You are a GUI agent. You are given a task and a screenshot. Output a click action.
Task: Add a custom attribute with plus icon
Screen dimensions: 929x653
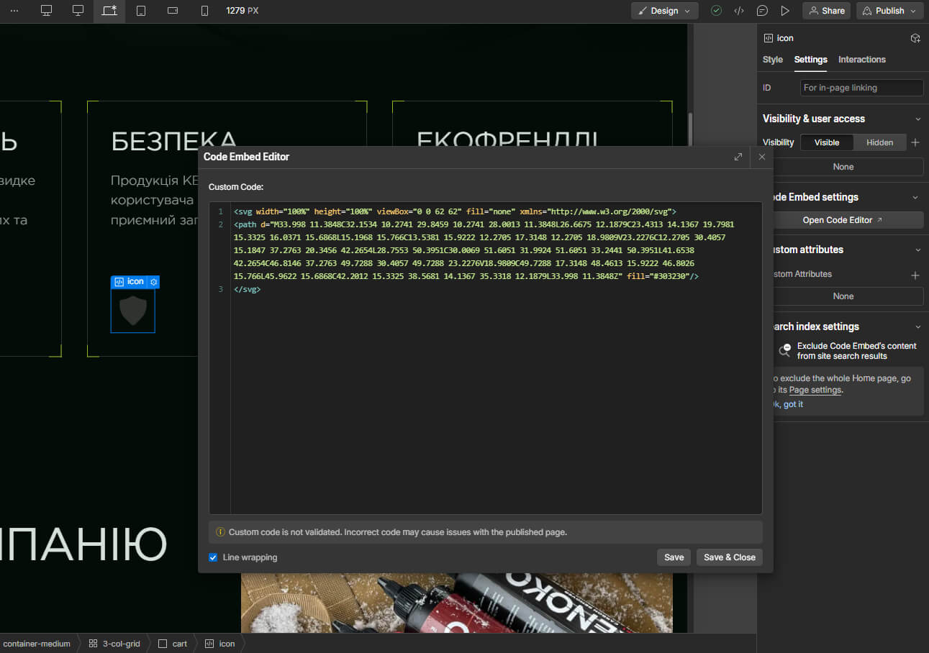pyautogui.click(x=915, y=275)
